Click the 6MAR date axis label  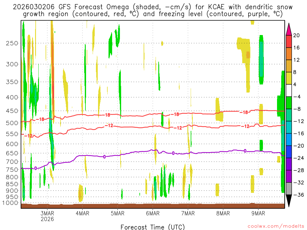pyautogui.click(x=153, y=213)
